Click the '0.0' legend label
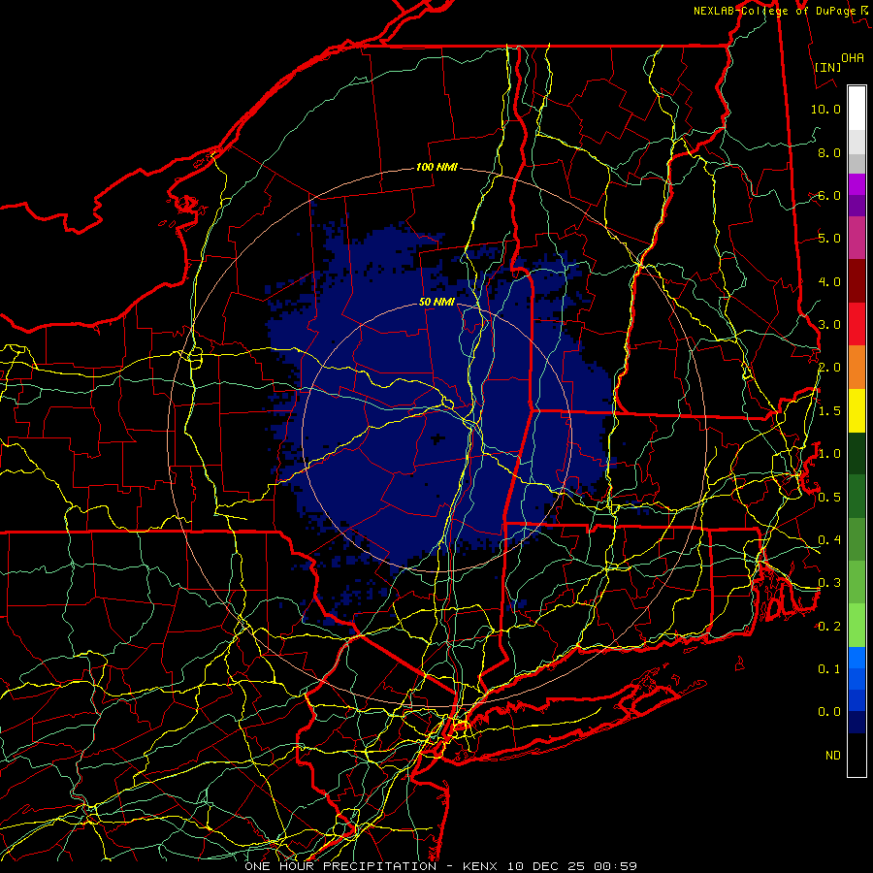This screenshot has height=873, width=873. [x=829, y=712]
